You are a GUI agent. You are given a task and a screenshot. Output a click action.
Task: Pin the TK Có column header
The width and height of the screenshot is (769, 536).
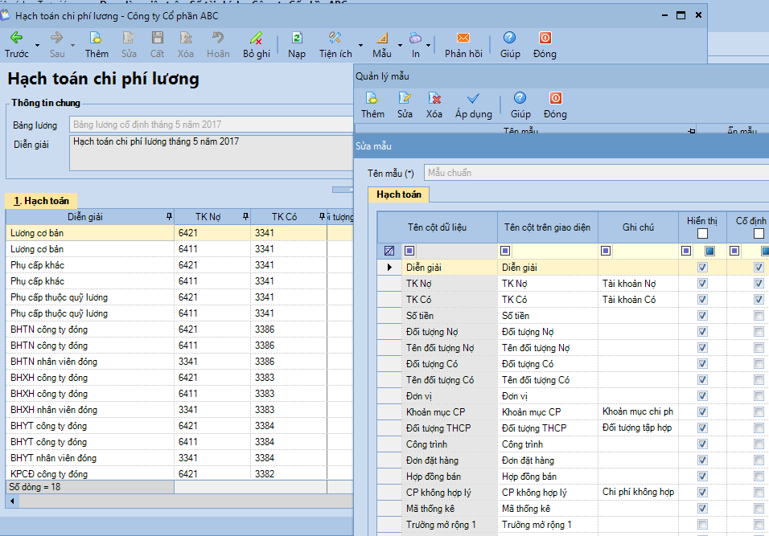click(x=323, y=216)
